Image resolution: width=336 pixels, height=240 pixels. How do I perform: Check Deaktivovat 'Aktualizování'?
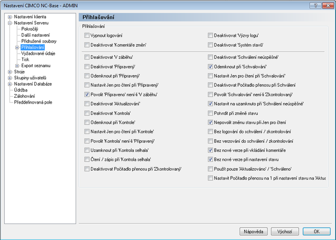tap(87, 103)
